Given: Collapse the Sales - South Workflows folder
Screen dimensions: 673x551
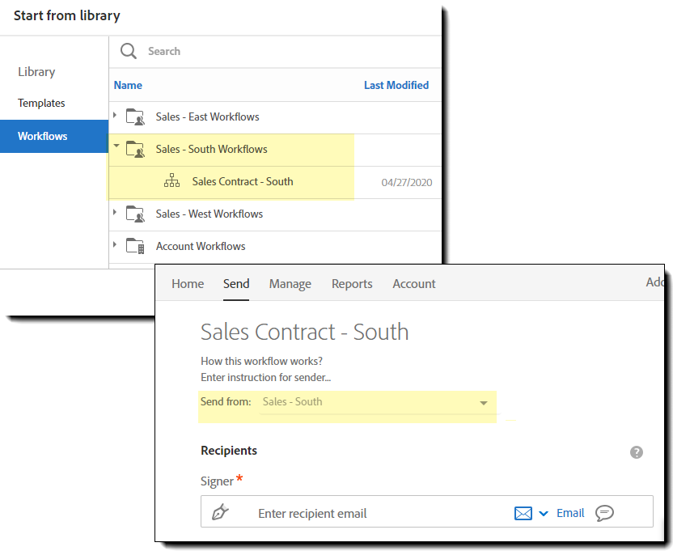Looking at the screenshot, I should (x=116, y=147).
